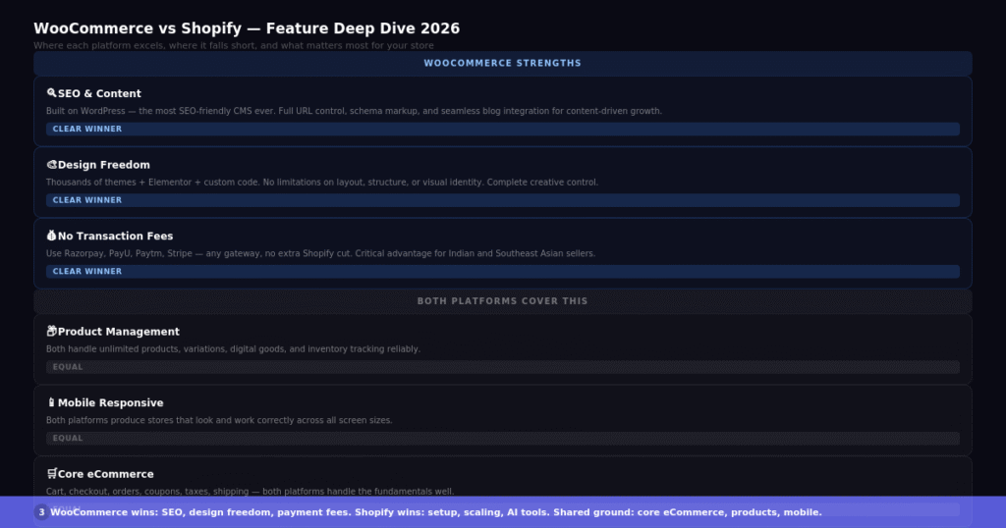Click the 'Cart, checkout, orders, coupons' description
The width and height of the screenshot is (1006, 528).
point(250,492)
